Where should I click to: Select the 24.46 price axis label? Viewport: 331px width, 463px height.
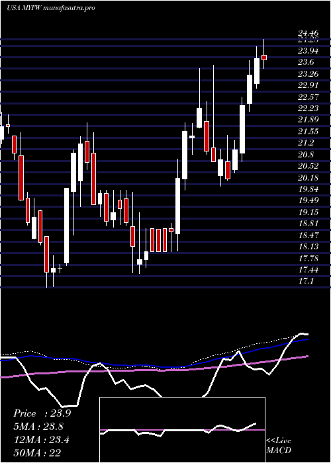coord(308,34)
